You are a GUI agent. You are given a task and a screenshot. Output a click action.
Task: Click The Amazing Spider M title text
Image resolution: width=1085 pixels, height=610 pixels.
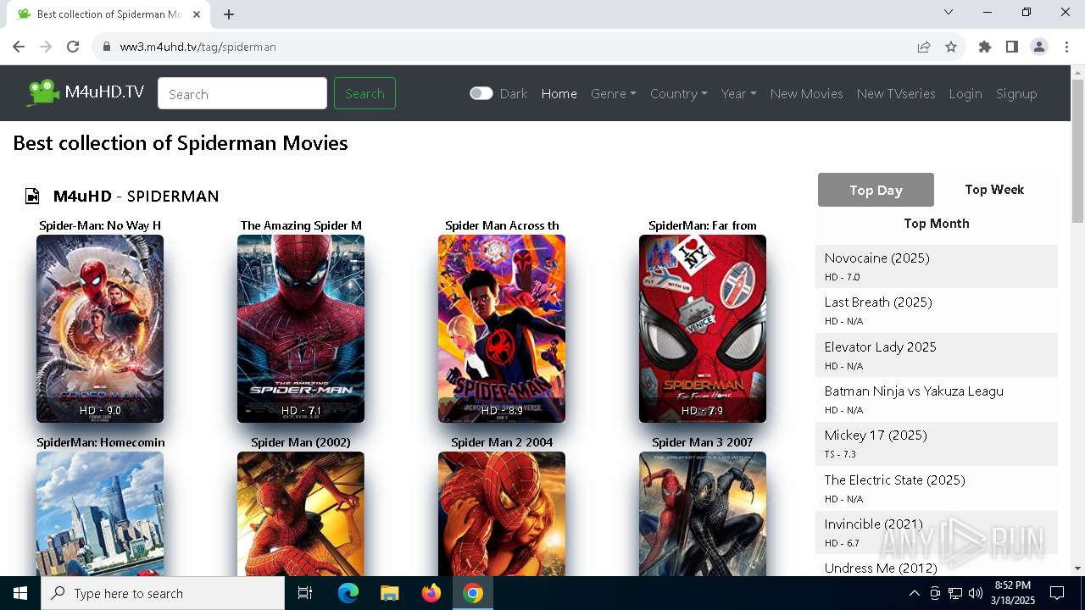(x=301, y=225)
